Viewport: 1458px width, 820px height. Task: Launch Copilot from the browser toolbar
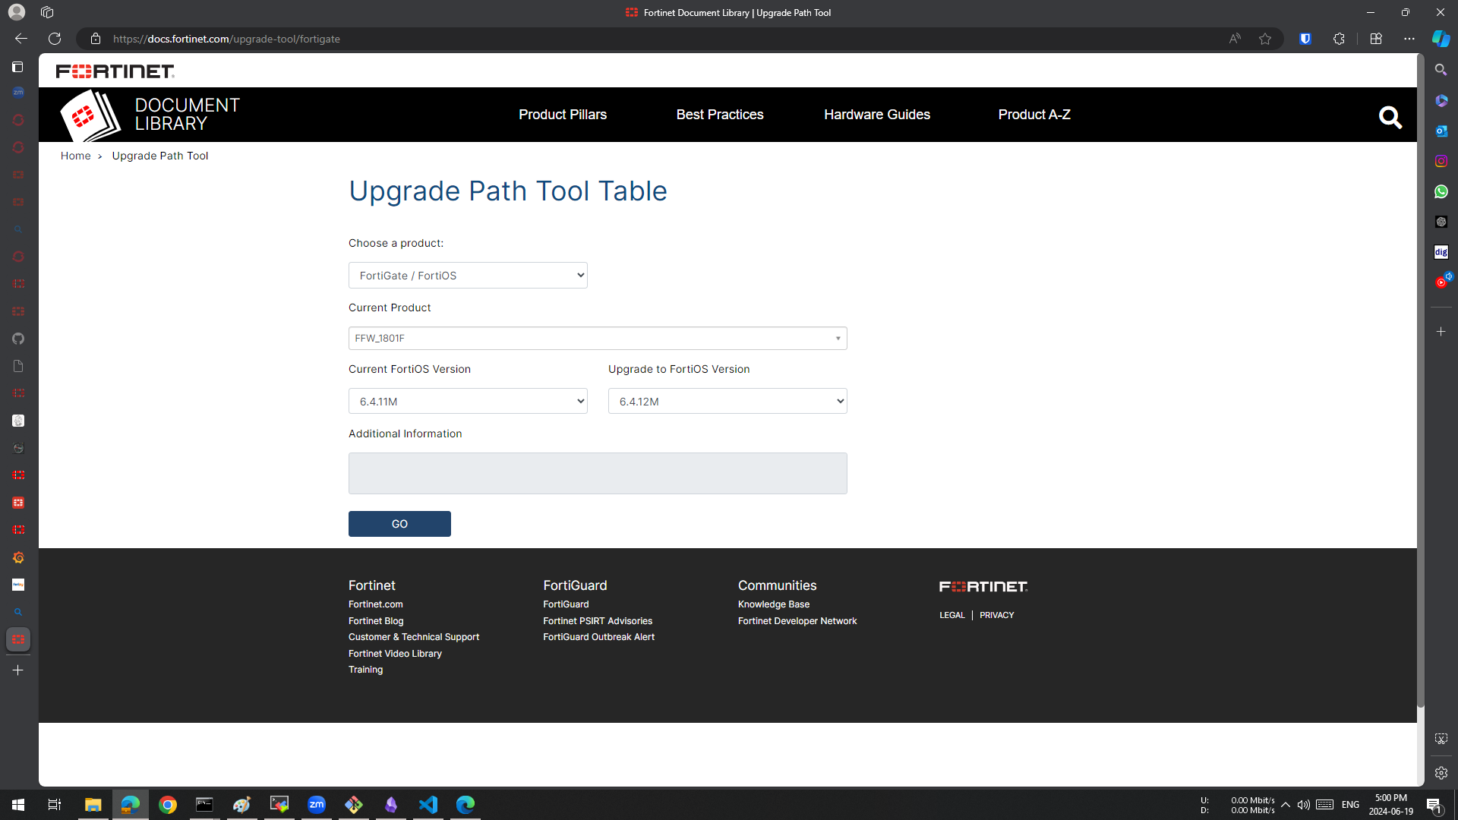click(x=1441, y=39)
